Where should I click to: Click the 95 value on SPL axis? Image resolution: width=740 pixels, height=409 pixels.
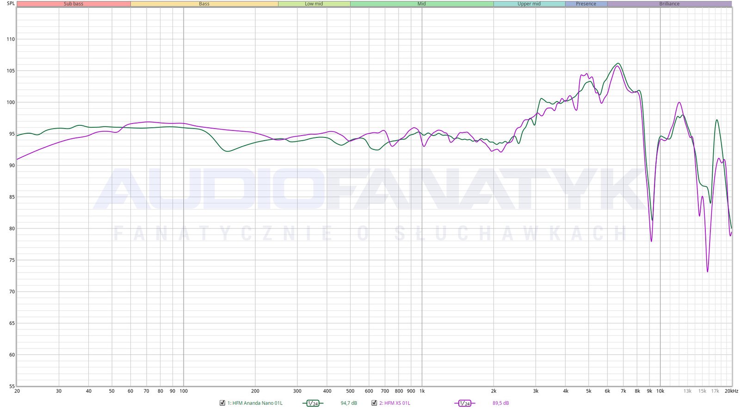click(x=12, y=134)
